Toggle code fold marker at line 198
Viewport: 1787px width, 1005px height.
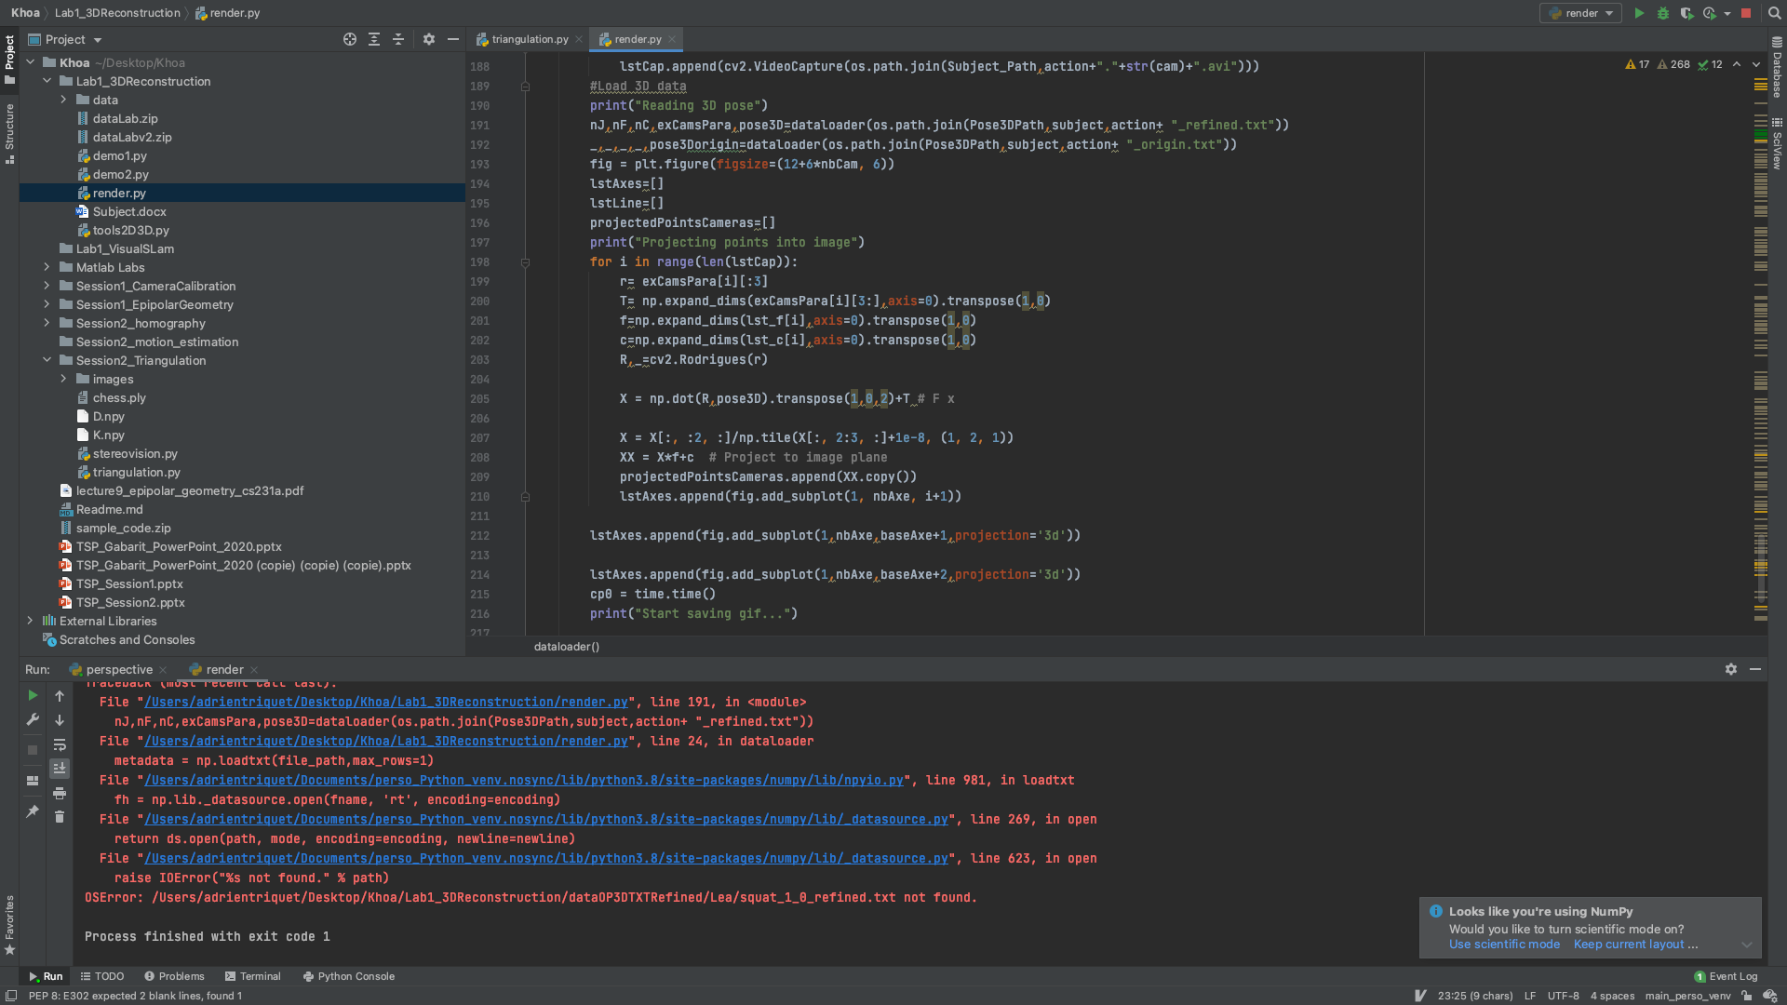[525, 262]
